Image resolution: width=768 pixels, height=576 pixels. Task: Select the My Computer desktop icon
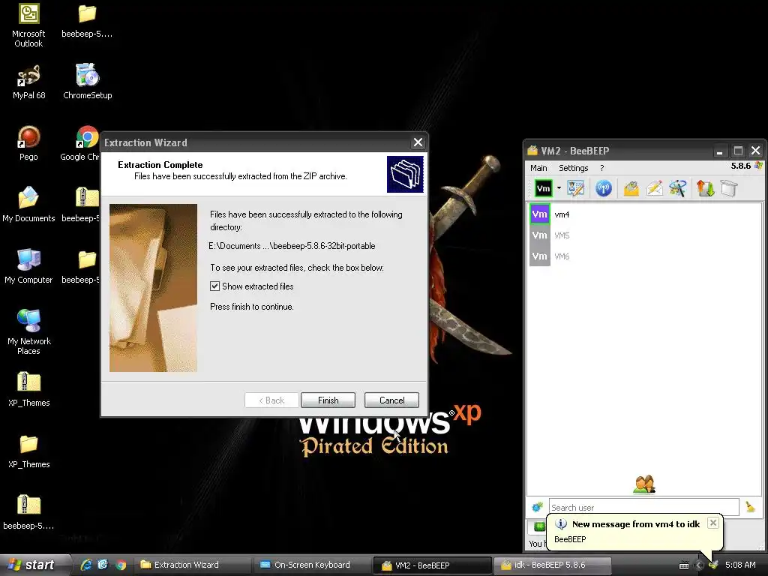(28, 266)
